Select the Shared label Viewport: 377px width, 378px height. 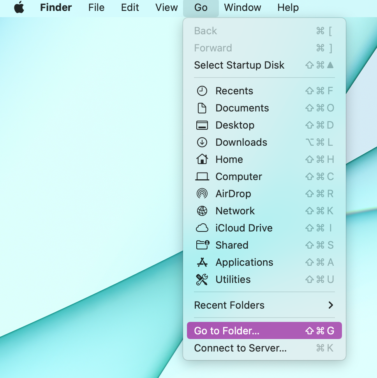[232, 245]
